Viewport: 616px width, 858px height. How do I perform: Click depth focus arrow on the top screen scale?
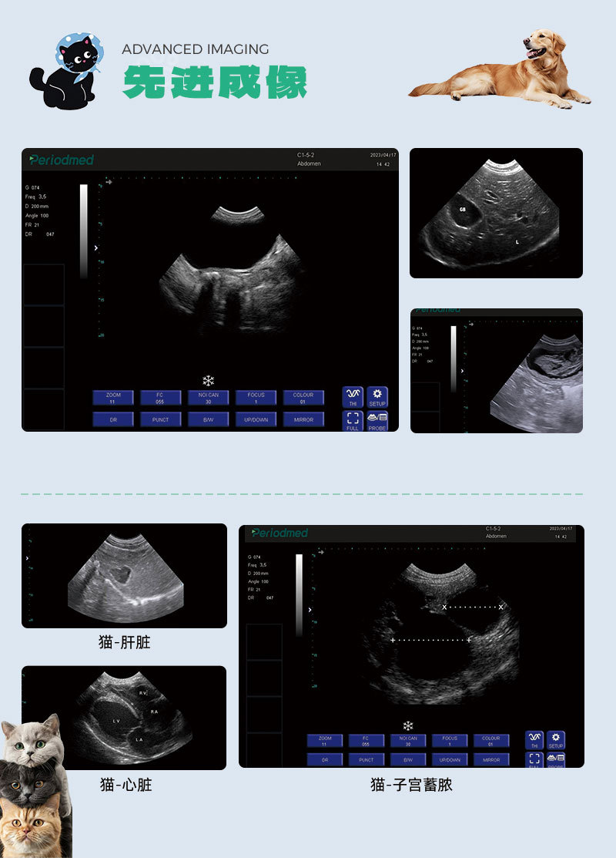pyautogui.click(x=96, y=248)
